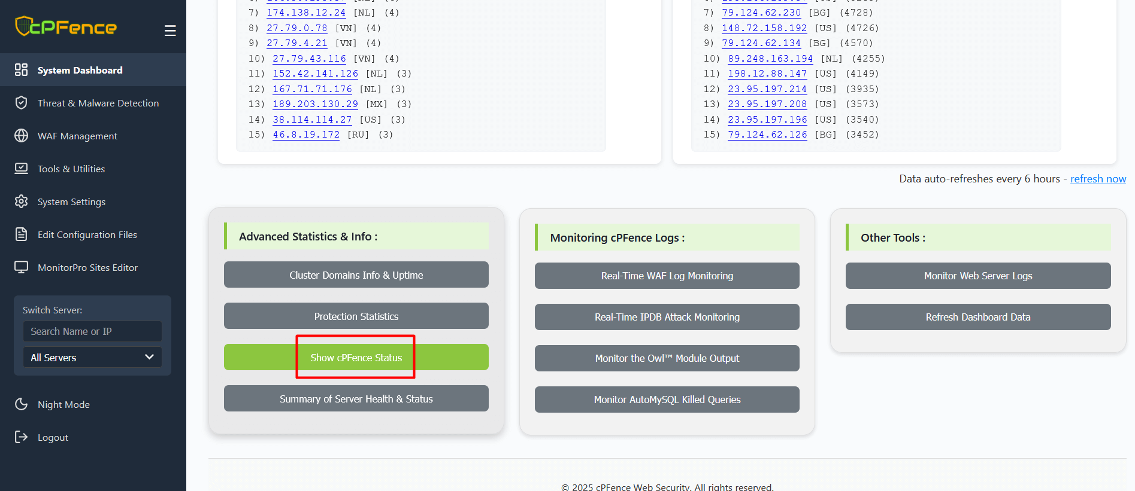Click the System Dashboard grid icon
1135x491 pixels.
[x=22, y=70]
